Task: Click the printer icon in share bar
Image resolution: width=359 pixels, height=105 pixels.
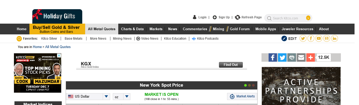Action: pyautogui.click(x=292, y=57)
